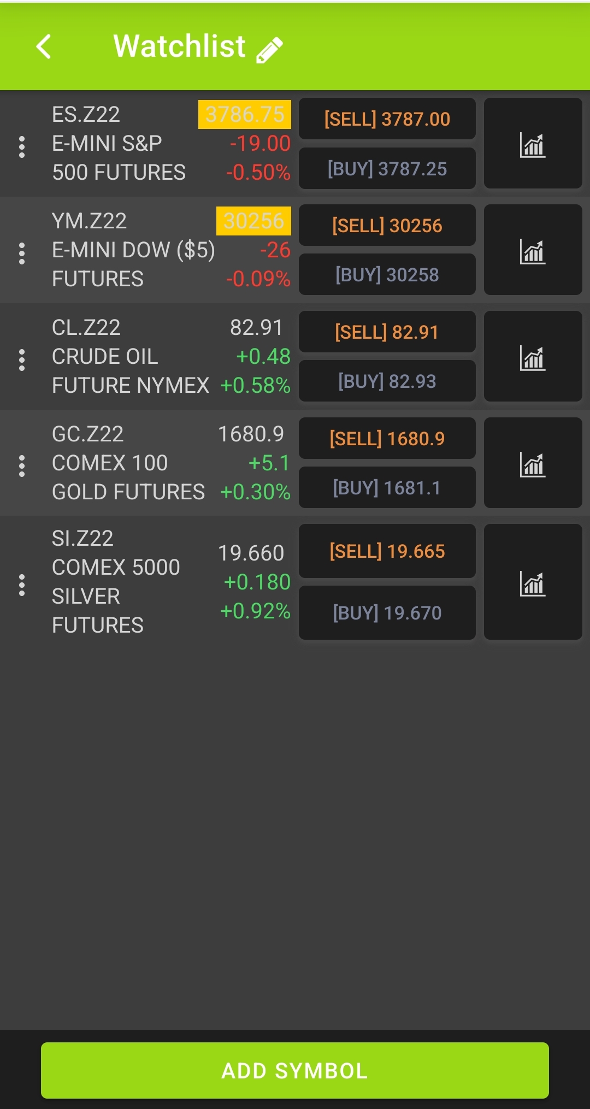Screen dimensions: 590x1109
Task: Sell YM.Z22 at 30256
Action: pos(387,226)
